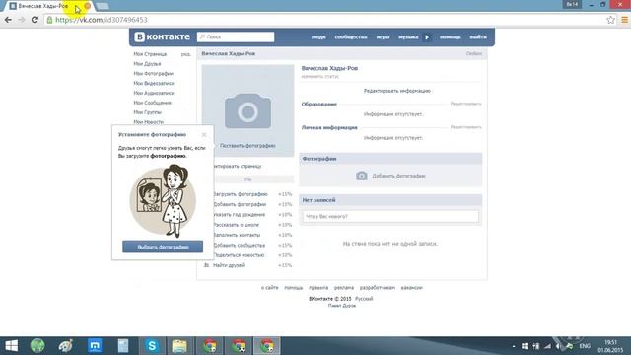Click 'Редактировать' beside Личная информация
The image size is (631, 355).
pyautogui.click(x=465, y=127)
